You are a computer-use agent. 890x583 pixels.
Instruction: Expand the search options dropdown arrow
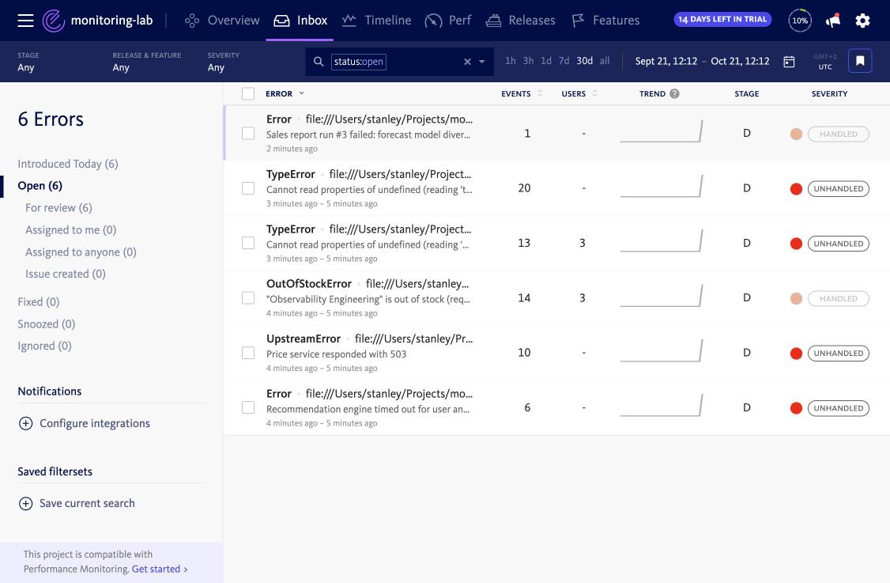(482, 62)
